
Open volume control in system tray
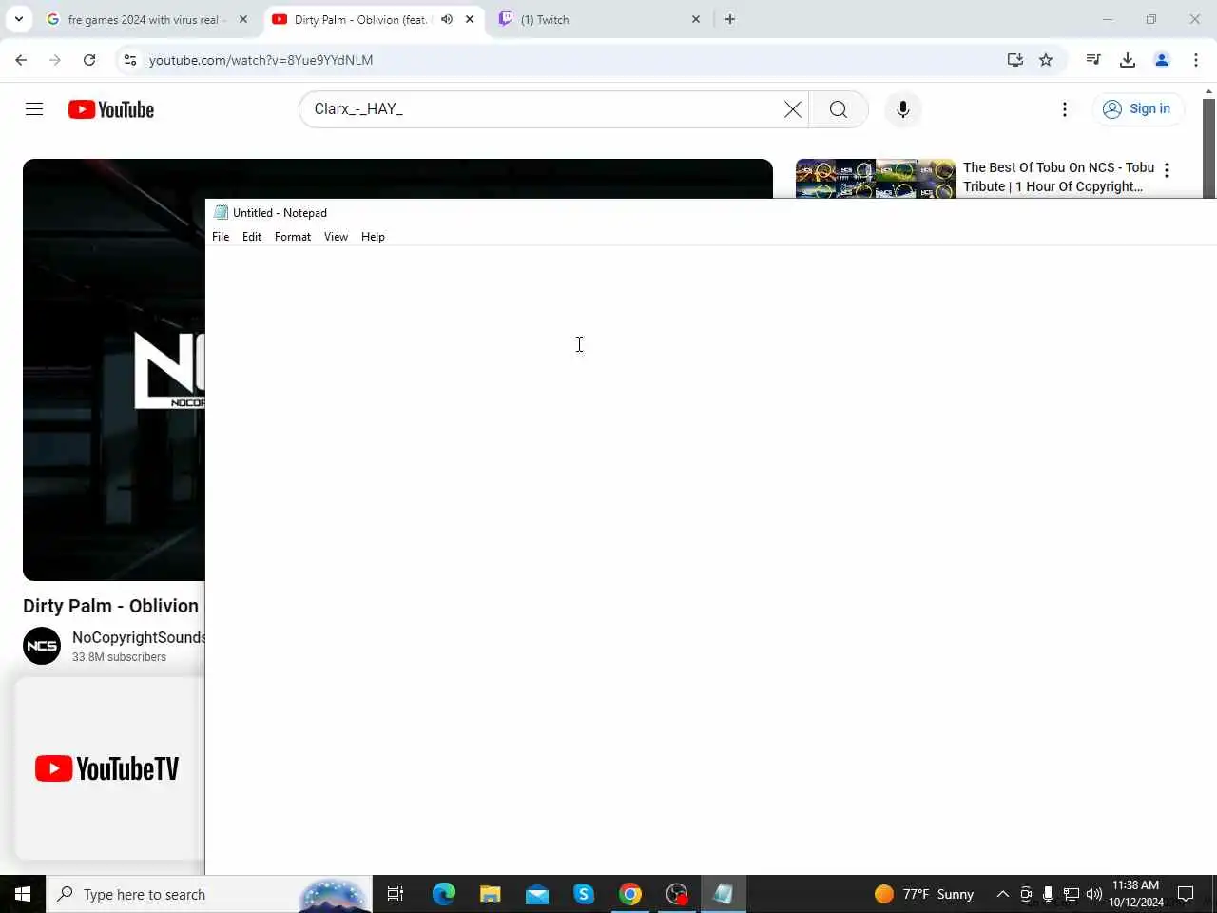1094,894
